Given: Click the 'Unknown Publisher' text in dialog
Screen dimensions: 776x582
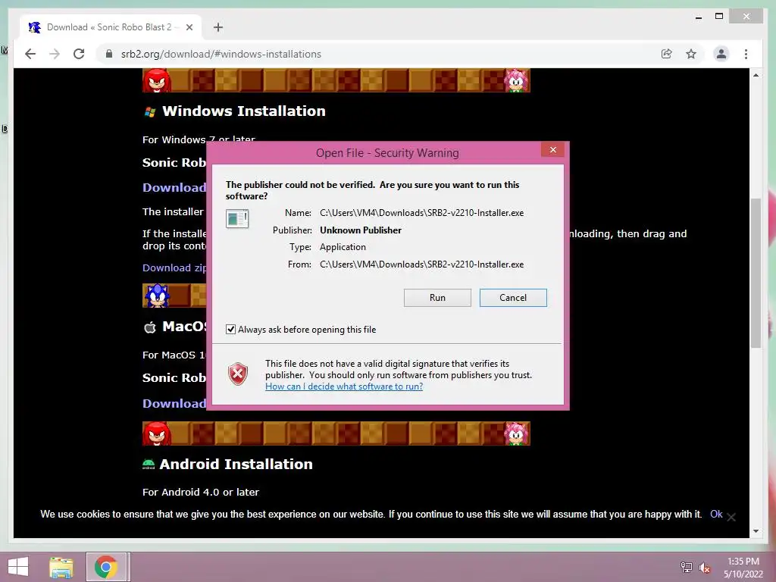Looking at the screenshot, I should click(x=360, y=230).
